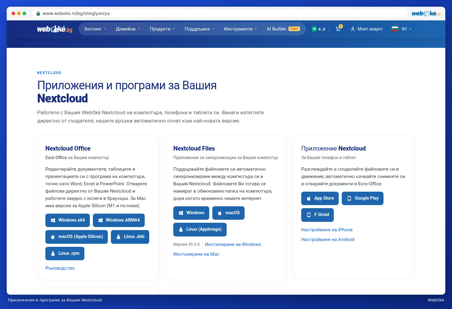The height and width of the screenshot is (309, 452).
Task: Click the Bulgarian flag icon
Action: [395, 29]
